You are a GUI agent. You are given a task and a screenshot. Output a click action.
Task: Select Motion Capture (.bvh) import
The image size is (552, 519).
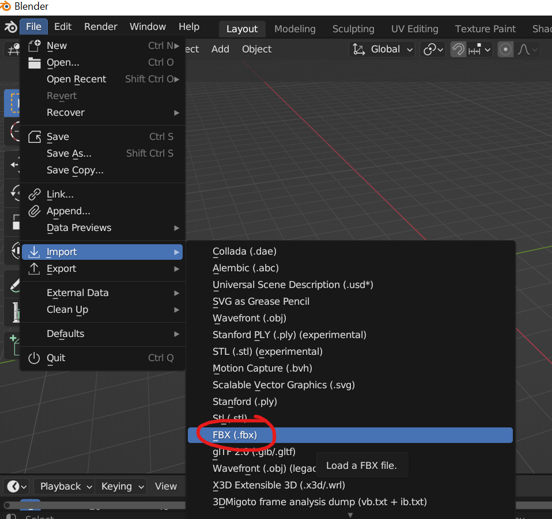coord(350,369)
